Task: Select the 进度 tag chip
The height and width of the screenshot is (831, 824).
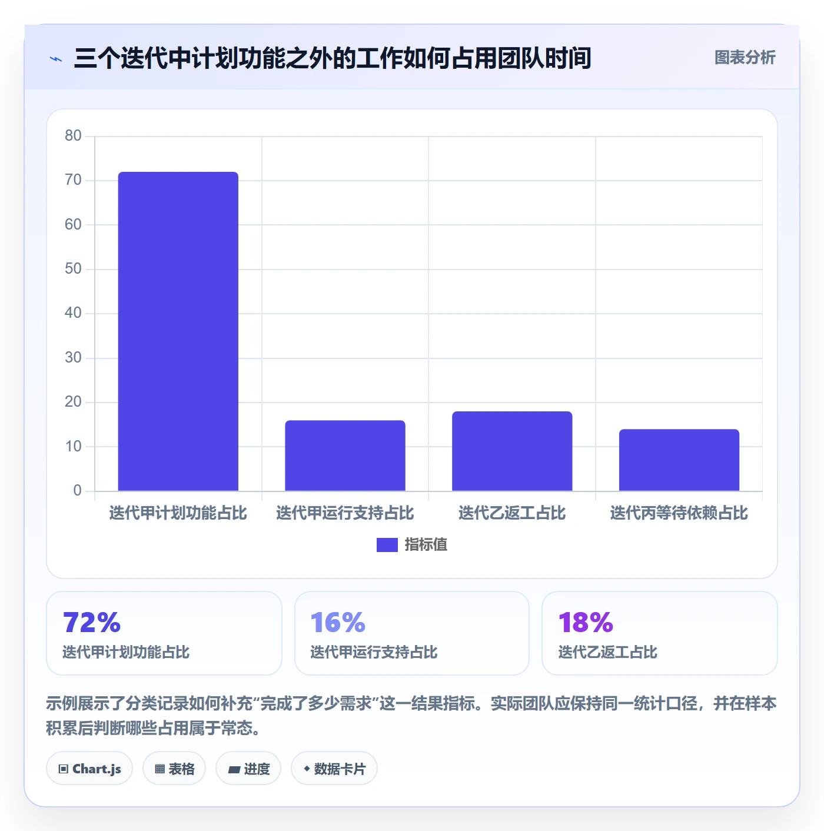Action: pos(248,768)
